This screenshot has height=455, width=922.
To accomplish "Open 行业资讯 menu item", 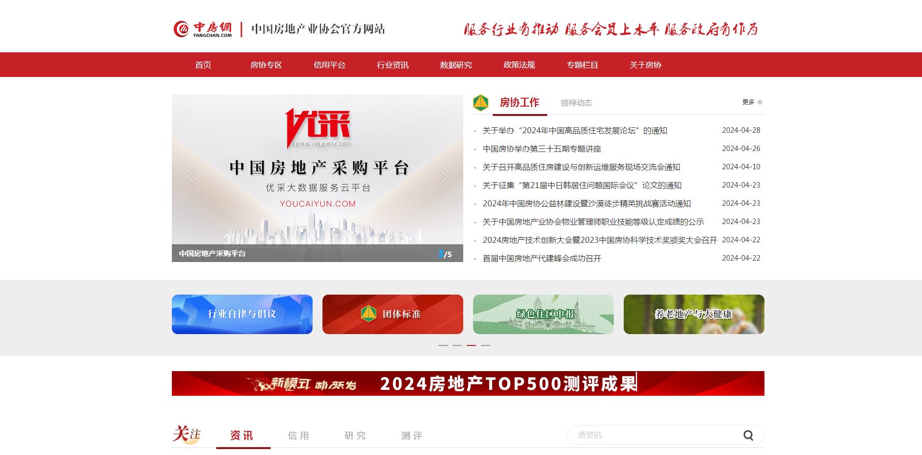I will tap(393, 65).
